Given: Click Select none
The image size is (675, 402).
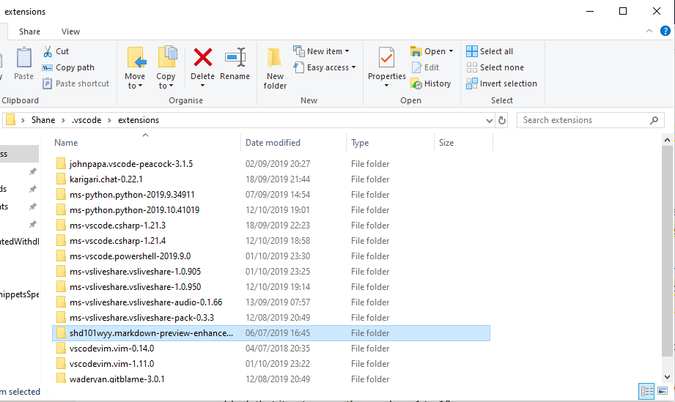Looking at the screenshot, I should point(495,67).
